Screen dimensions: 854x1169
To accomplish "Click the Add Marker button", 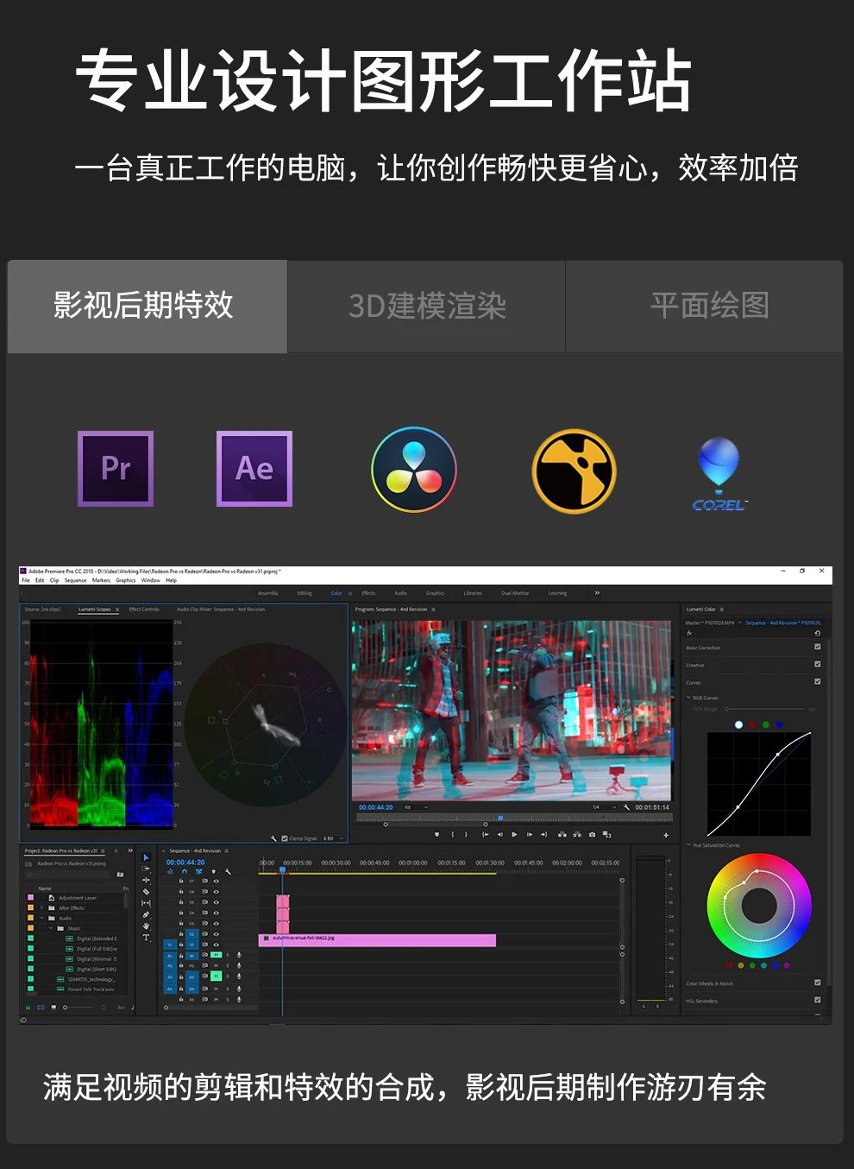I will pyautogui.click(x=436, y=834).
